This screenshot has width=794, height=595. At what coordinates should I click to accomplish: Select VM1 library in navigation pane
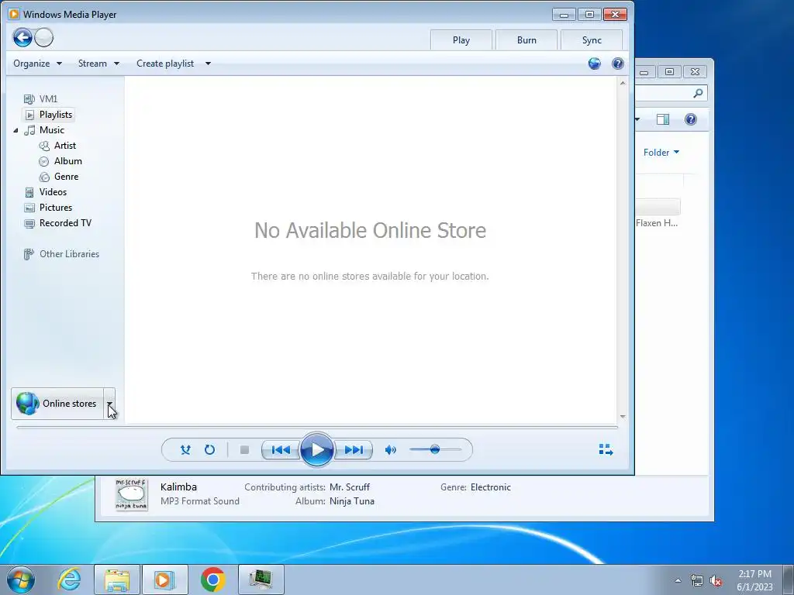(41, 98)
